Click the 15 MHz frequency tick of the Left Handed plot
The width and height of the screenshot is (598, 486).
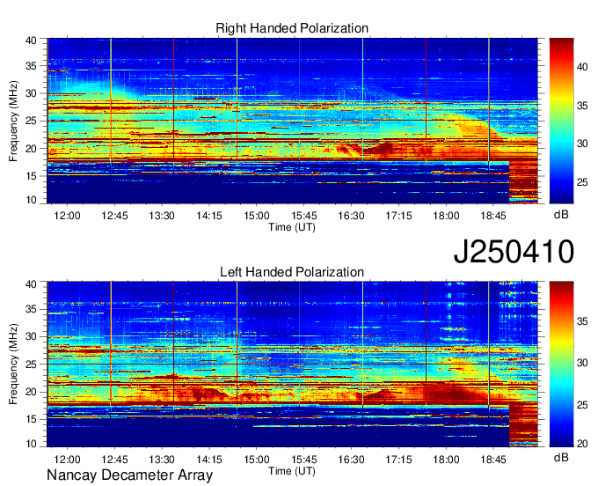(x=32, y=419)
